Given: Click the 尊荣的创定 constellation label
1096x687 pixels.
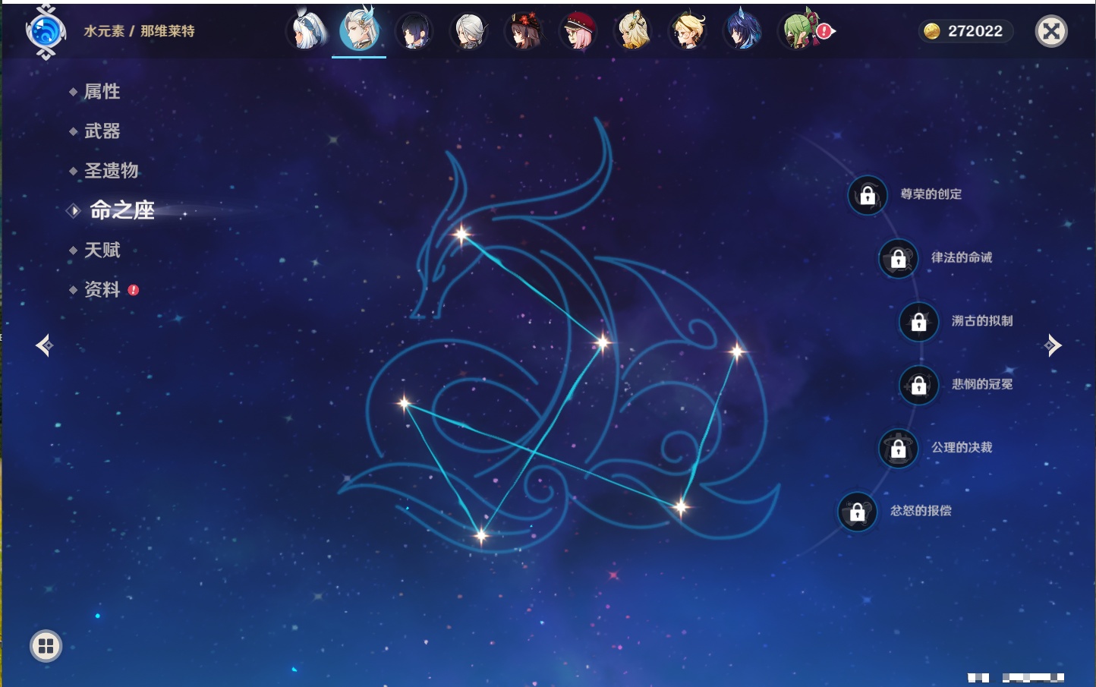Looking at the screenshot, I should tap(931, 194).
